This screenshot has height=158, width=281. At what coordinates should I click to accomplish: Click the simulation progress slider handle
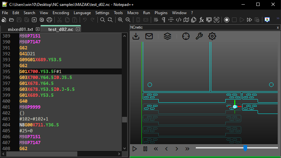pyautogui.click(x=245, y=148)
